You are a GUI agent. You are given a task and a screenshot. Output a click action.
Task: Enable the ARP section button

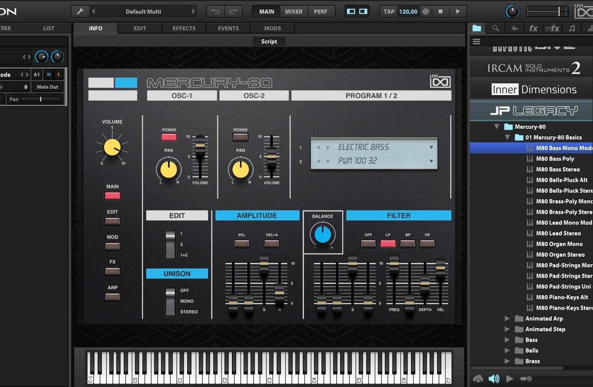coord(113,297)
